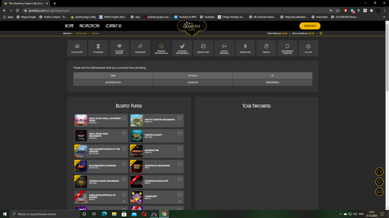Click the Enter Code lightning icon
This screenshot has width=389, height=218.
pos(245,46)
